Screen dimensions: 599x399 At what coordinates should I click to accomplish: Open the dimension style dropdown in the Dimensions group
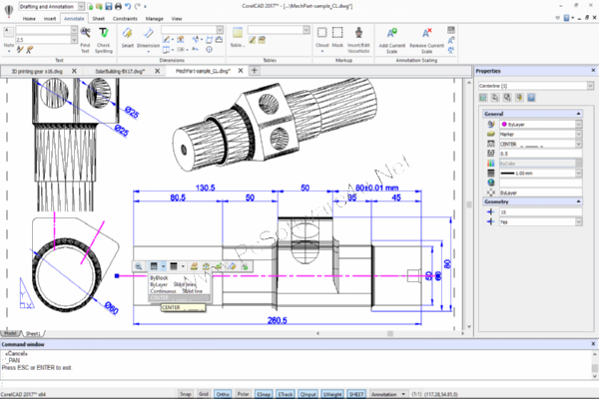click(x=220, y=30)
